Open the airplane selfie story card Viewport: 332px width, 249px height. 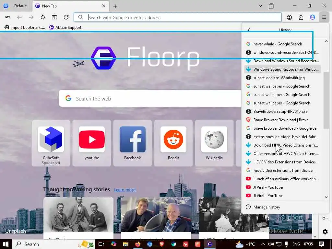[x=156, y=218]
